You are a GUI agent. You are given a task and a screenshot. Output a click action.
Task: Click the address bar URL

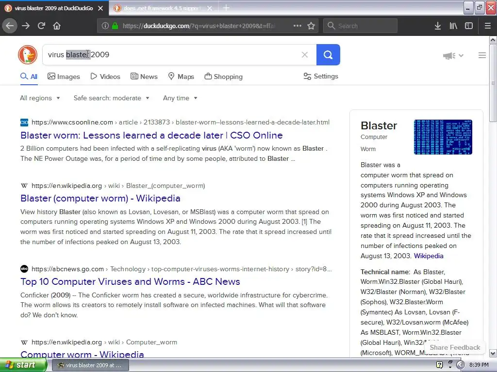point(199,26)
